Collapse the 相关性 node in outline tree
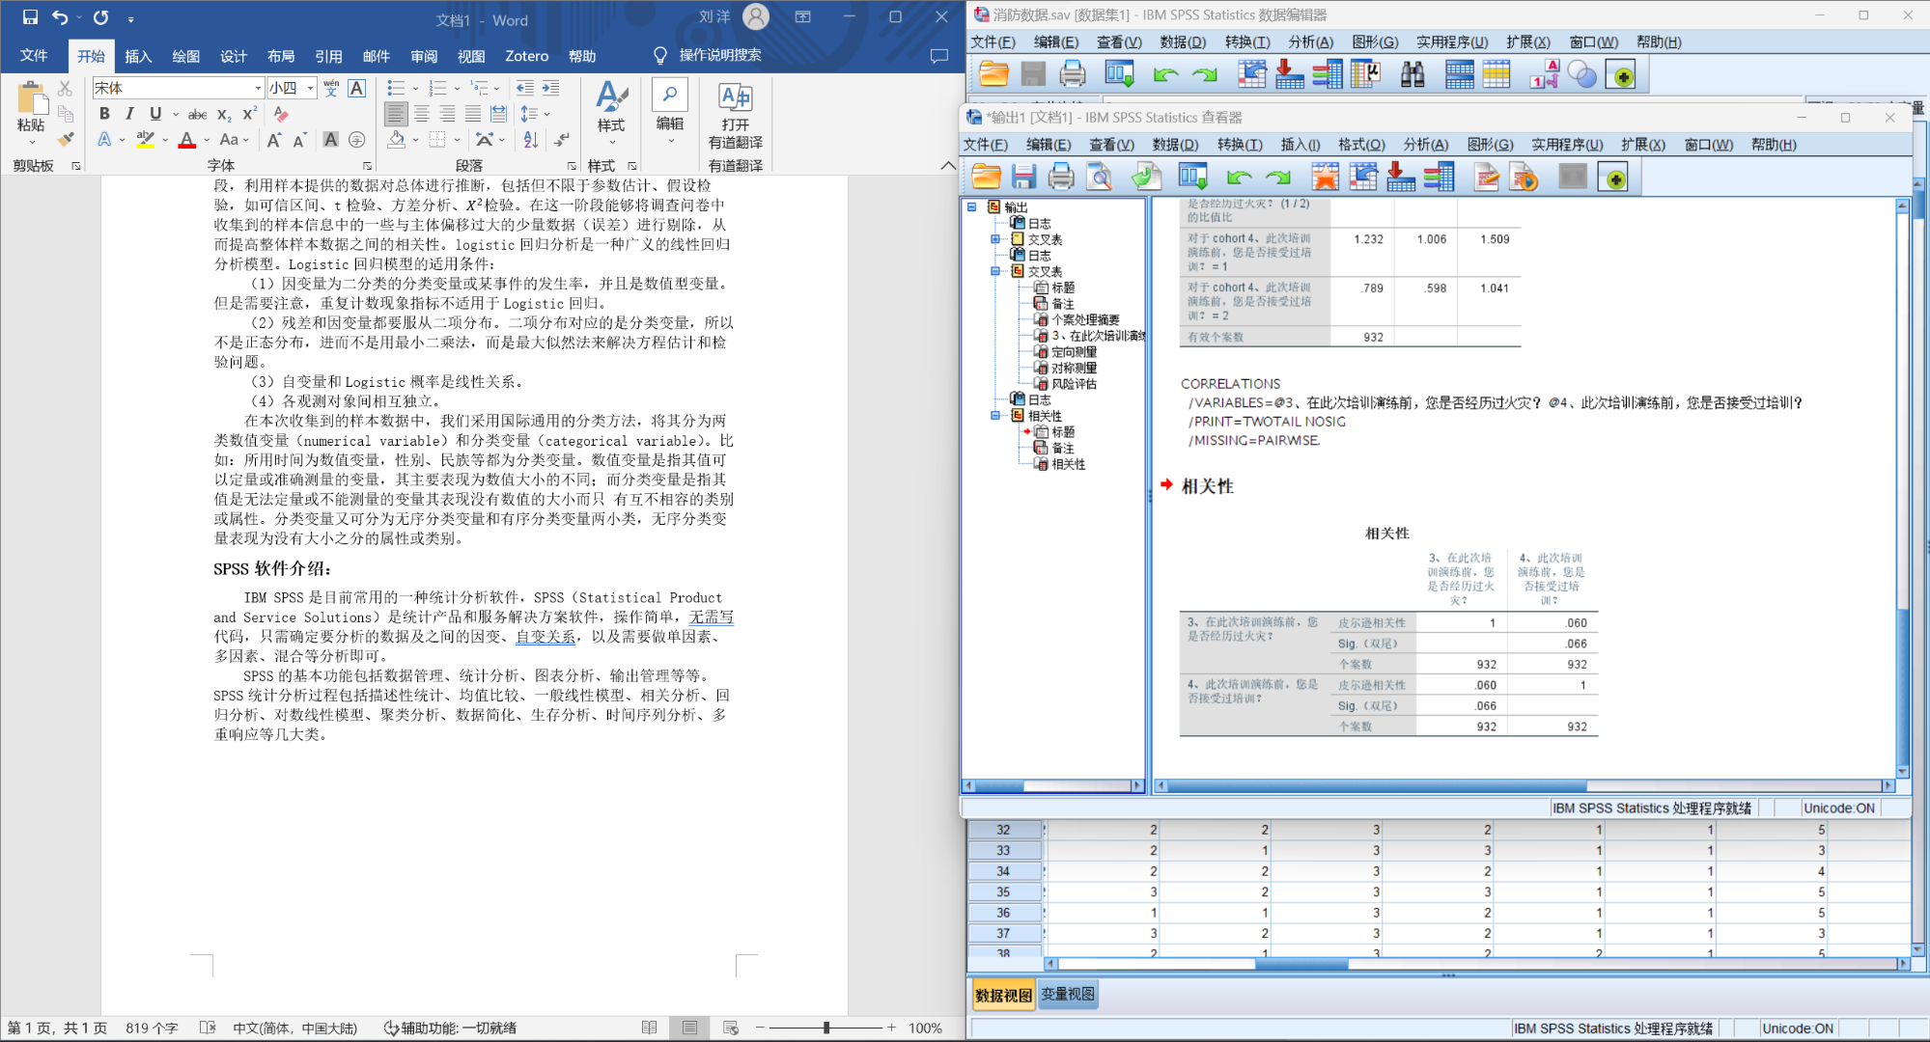The image size is (1930, 1042). coord(995,416)
